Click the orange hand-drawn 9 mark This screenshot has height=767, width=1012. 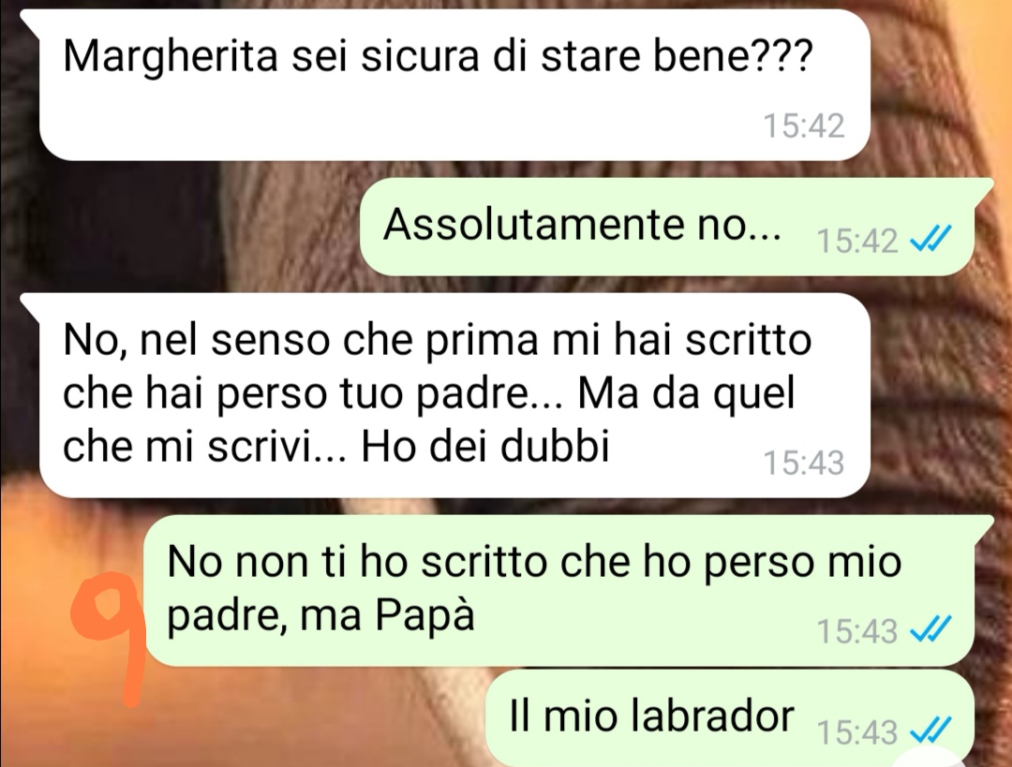[x=109, y=639]
